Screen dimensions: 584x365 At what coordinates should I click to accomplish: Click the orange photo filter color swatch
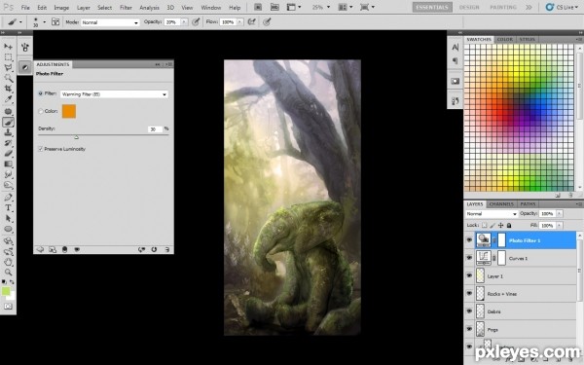pos(69,111)
